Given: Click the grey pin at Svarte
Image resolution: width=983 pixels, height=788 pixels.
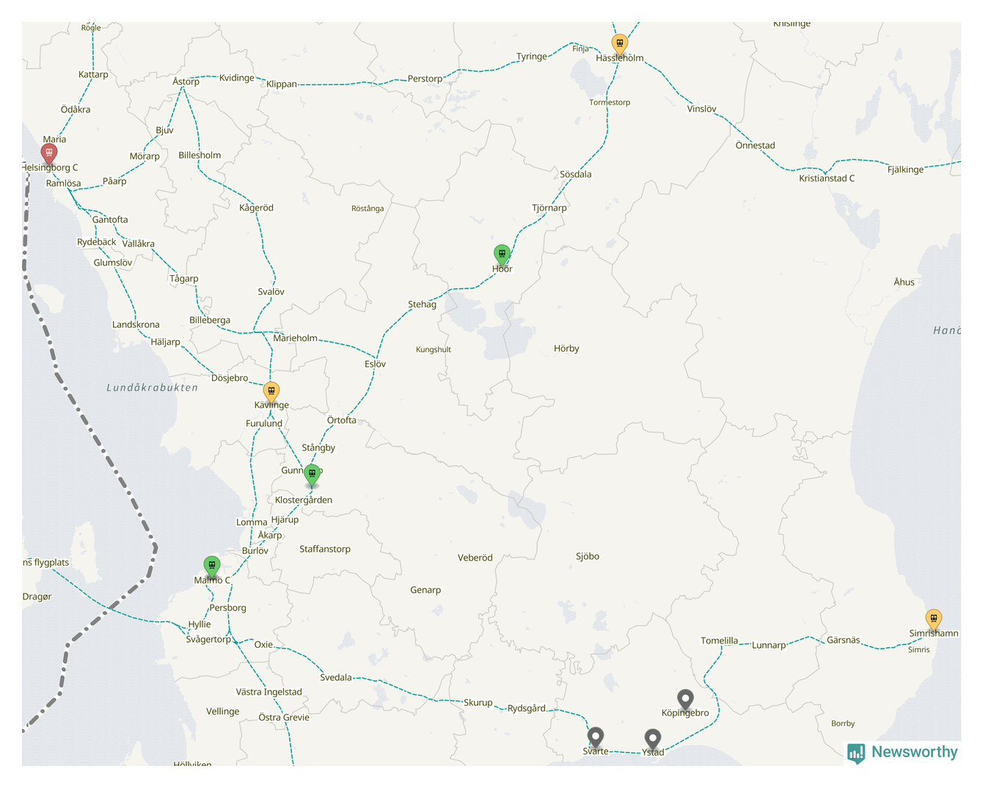Looking at the screenshot, I should tap(596, 737).
